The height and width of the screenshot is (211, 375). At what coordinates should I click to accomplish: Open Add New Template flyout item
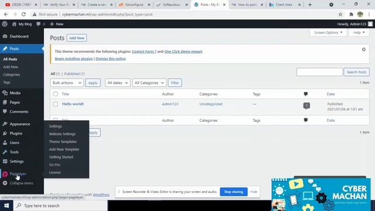(64, 149)
